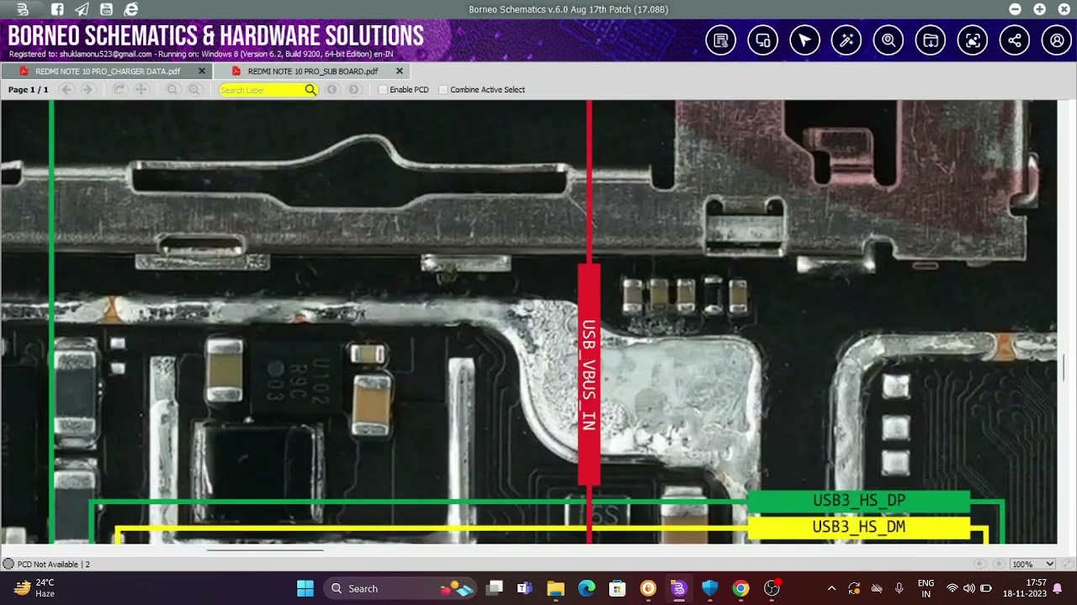This screenshot has width=1077, height=605.
Task: Go to previous page arrow
Action: click(x=66, y=90)
